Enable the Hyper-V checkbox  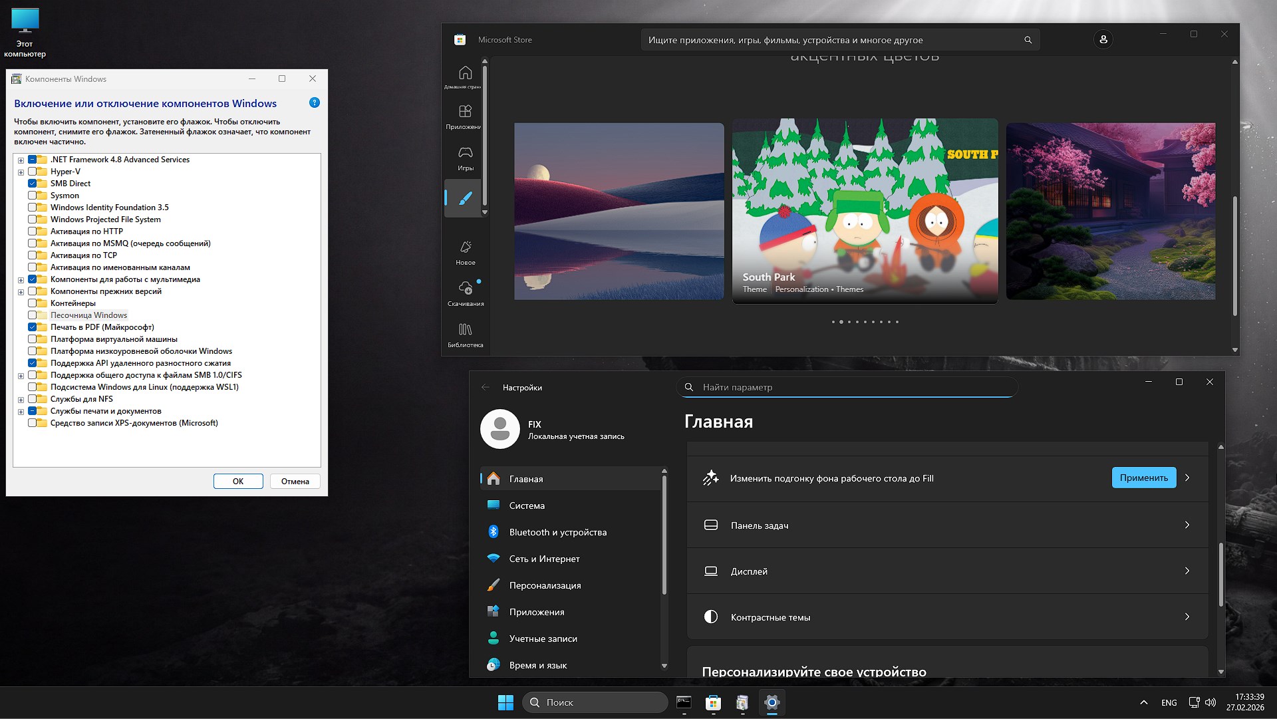click(x=32, y=172)
